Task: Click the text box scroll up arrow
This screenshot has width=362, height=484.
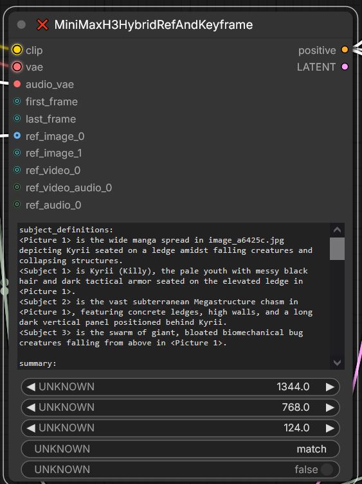Action: point(337,230)
